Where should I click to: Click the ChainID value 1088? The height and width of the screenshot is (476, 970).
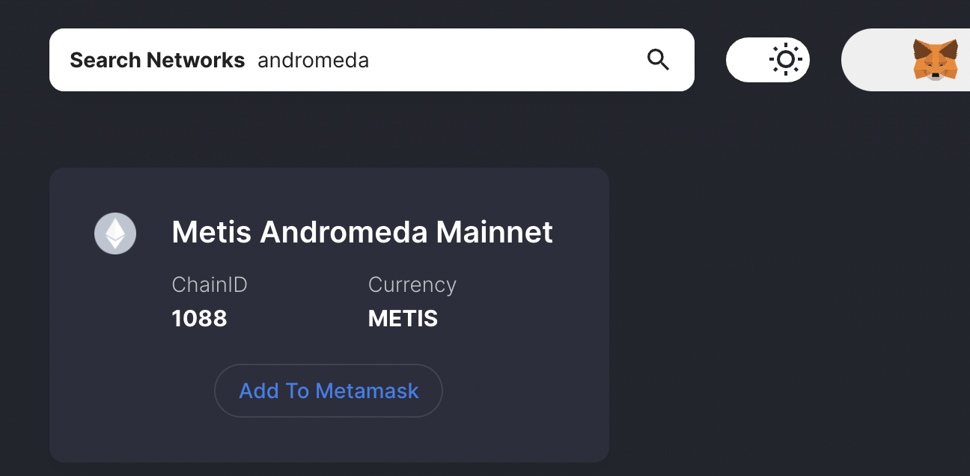click(200, 319)
